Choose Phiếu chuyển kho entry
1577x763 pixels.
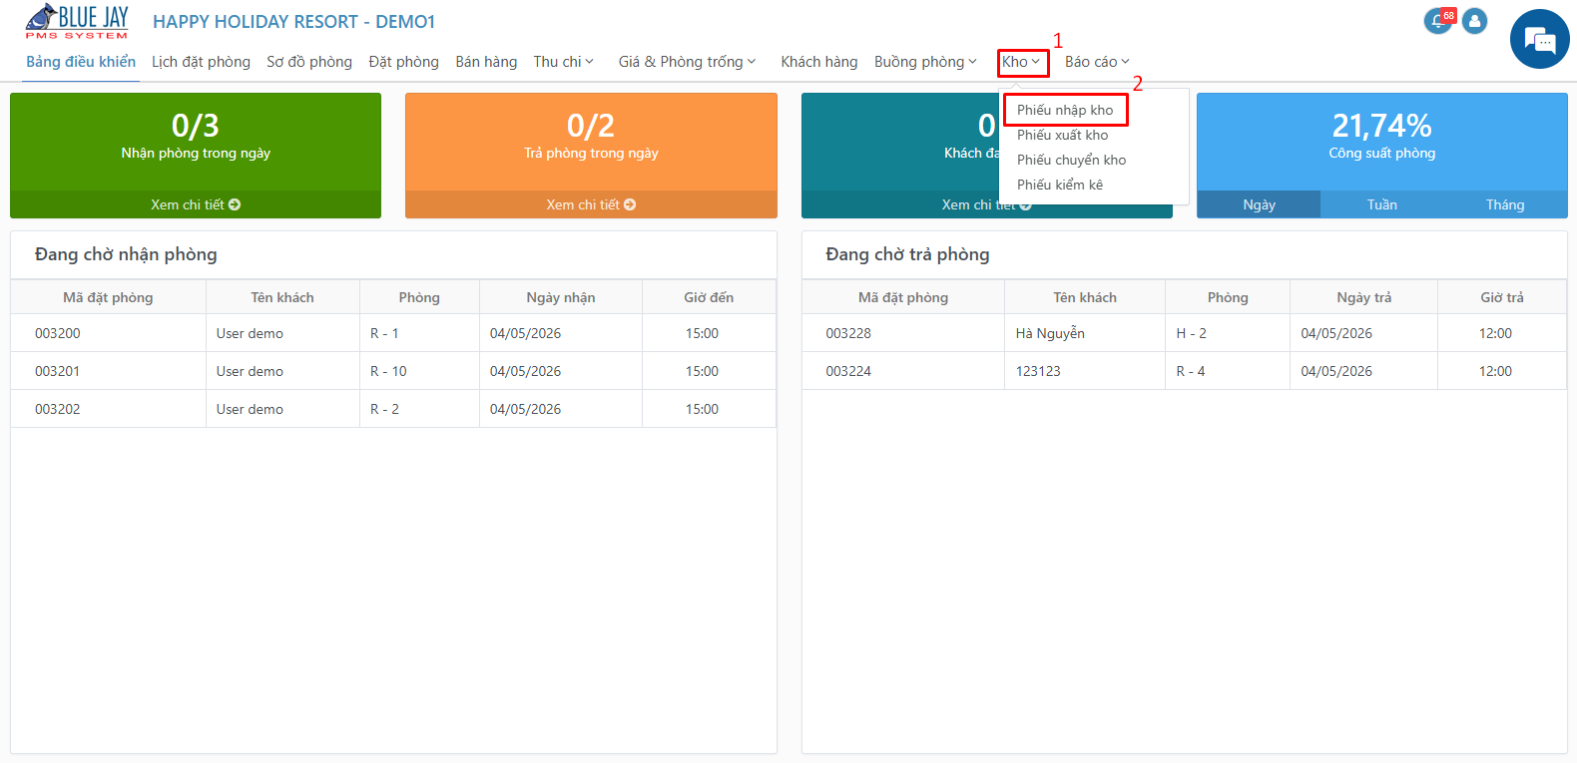point(1071,160)
